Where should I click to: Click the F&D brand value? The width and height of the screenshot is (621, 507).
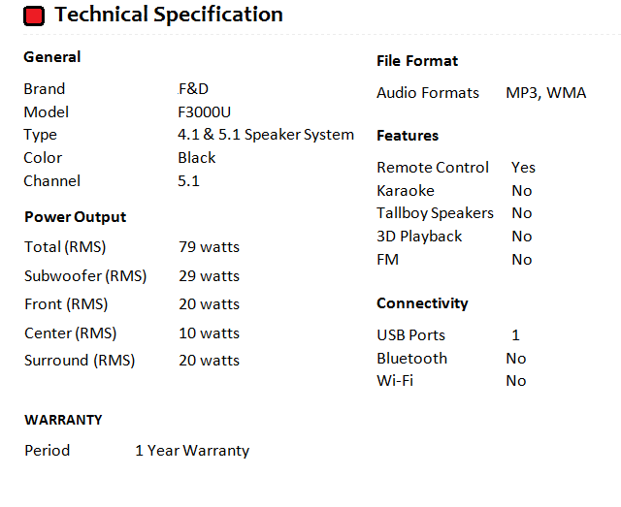click(193, 88)
